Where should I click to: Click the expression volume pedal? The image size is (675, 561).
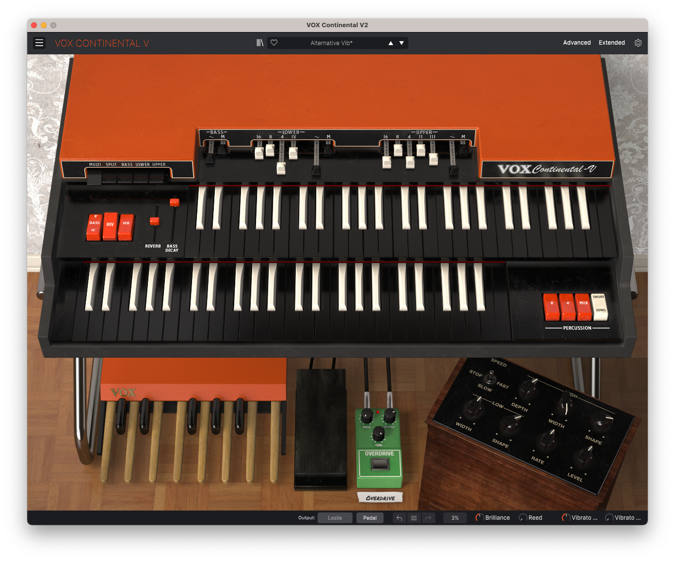(x=321, y=429)
